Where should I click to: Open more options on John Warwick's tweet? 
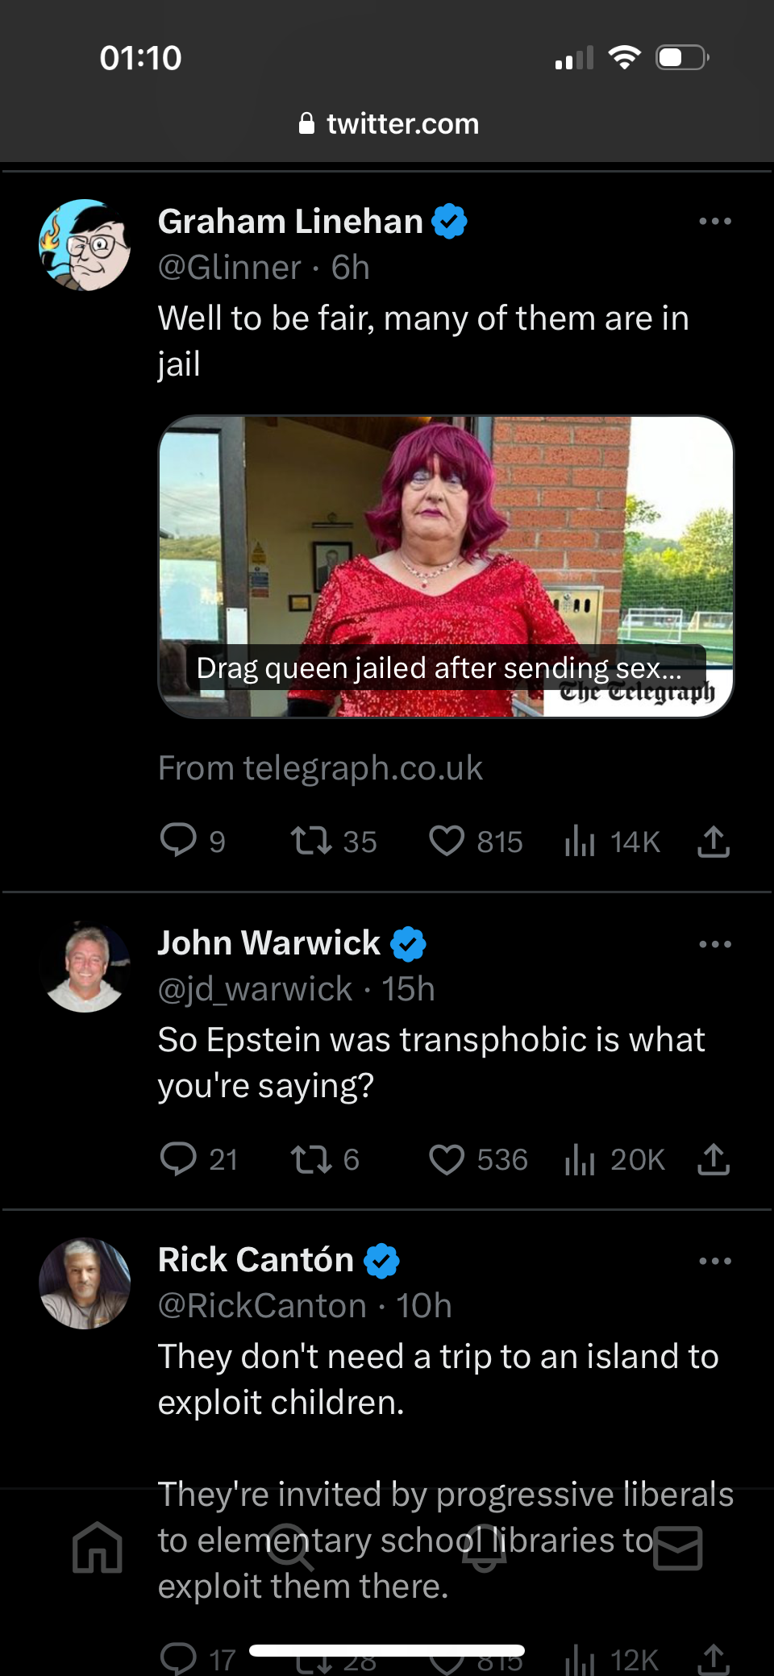[715, 944]
